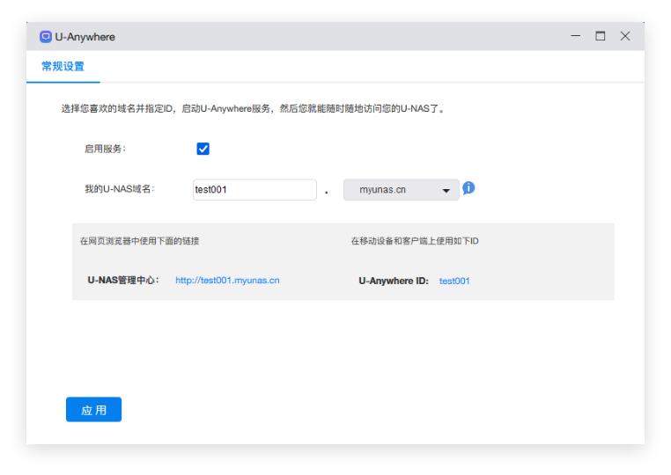Click the U-Anywhere app icon in title bar
The image size is (671, 475).
[46, 37]
